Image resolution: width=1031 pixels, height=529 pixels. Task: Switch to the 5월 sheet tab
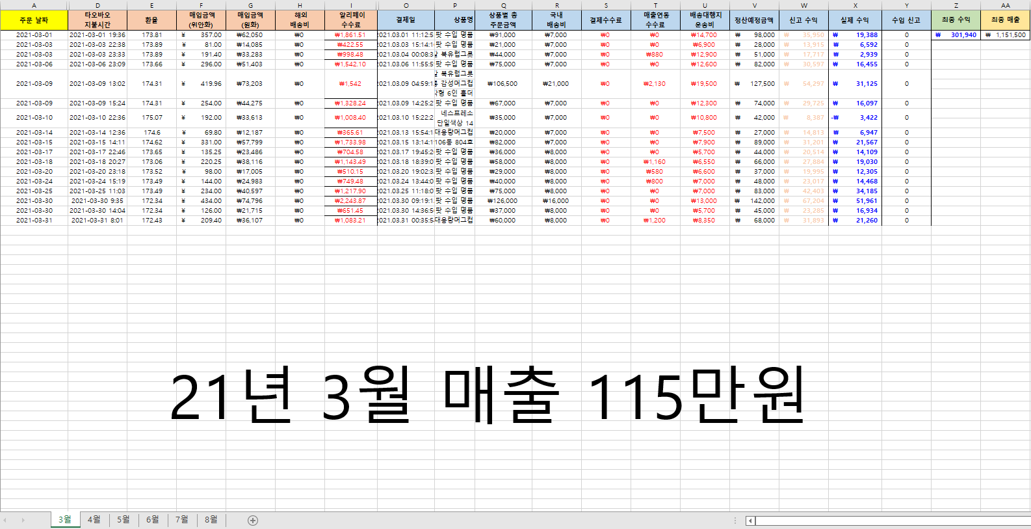pyautogui.click(x=124, y=519)
